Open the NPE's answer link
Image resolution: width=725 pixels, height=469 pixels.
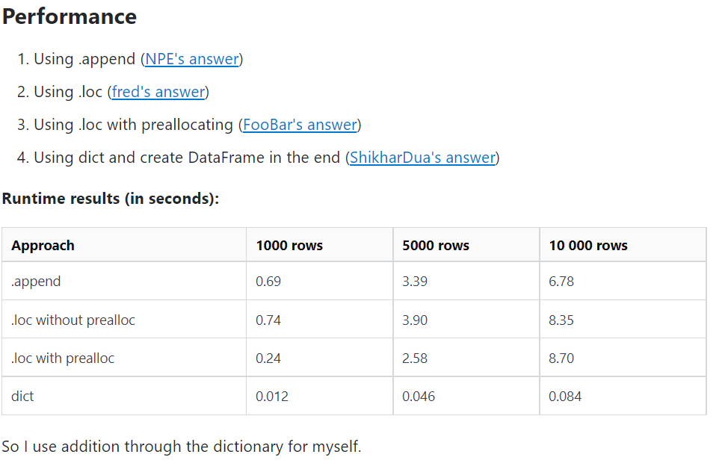pyautogui.click(x=192, y=59)
